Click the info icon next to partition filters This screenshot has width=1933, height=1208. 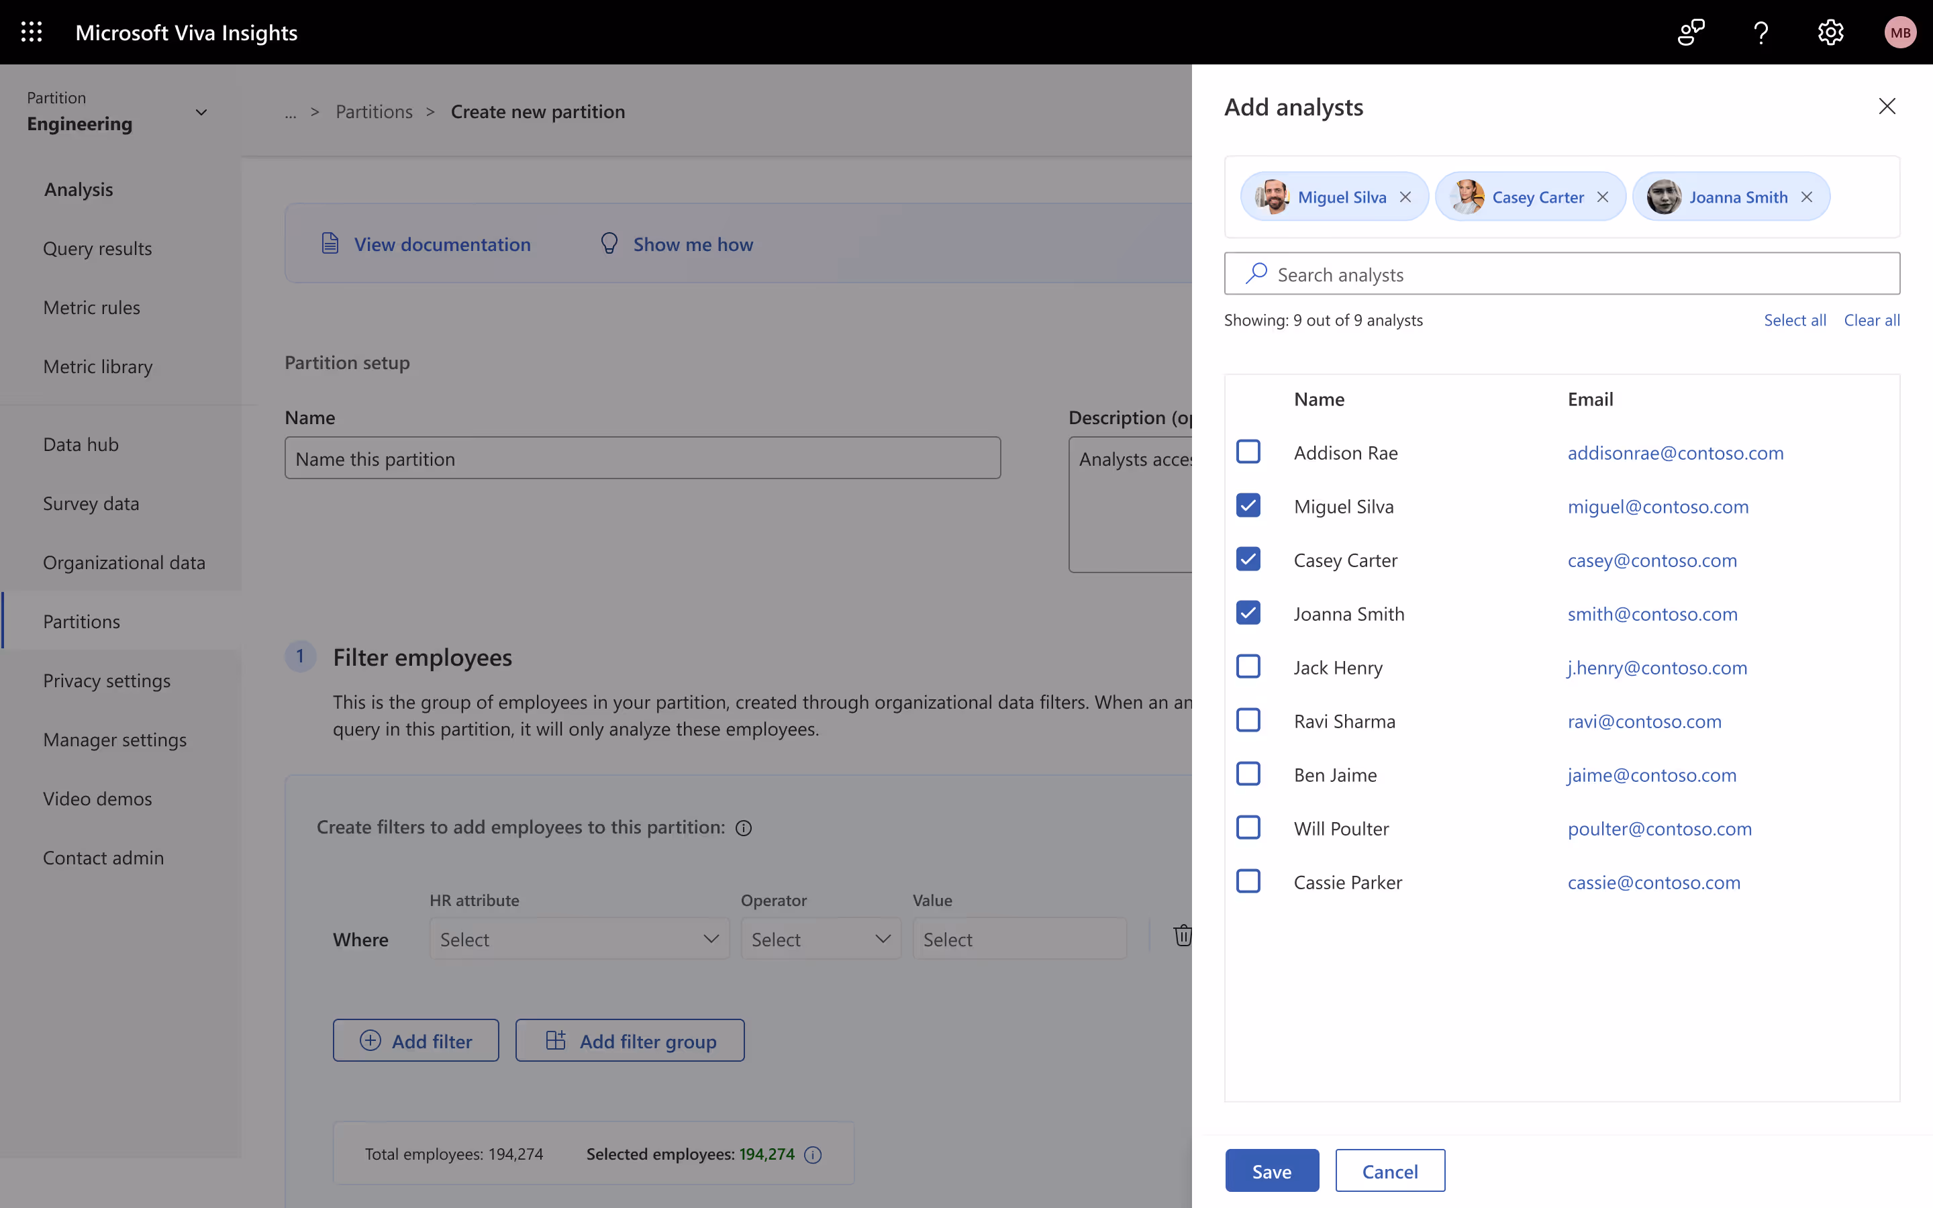coord(744,827)
